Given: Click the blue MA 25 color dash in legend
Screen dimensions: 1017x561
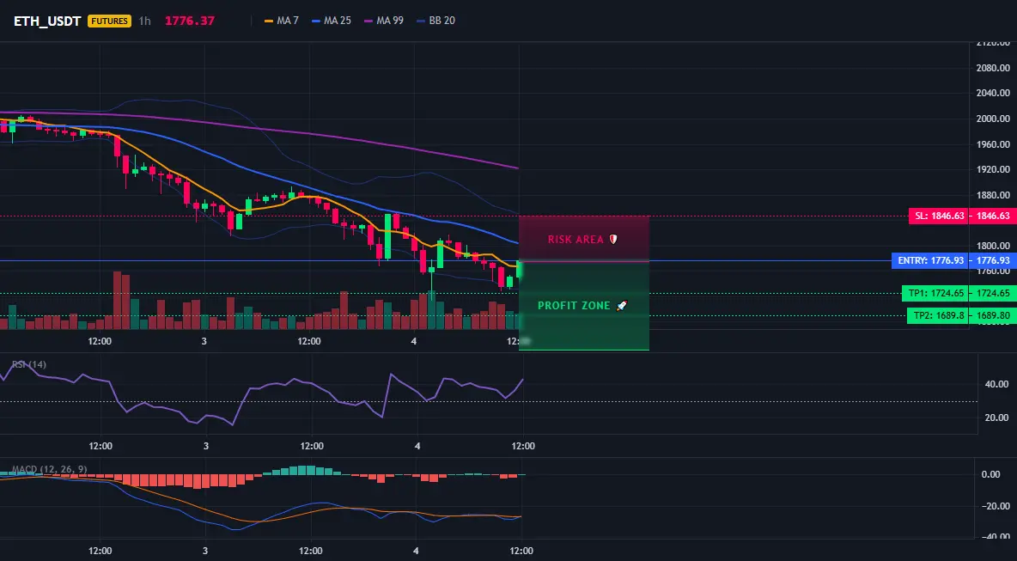Looking at the screenshot, I should [316, 21].
